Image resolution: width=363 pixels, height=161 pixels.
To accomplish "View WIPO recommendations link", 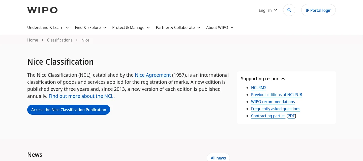I will click(x=273, y=102).
